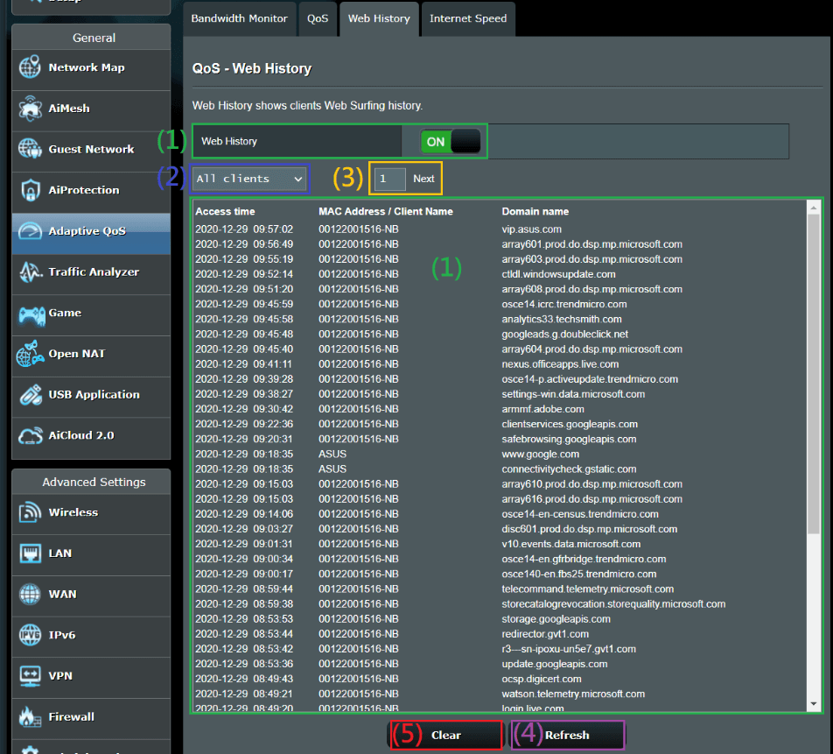Open the LAN port icon
833x754 pixels.
(30, 553)
